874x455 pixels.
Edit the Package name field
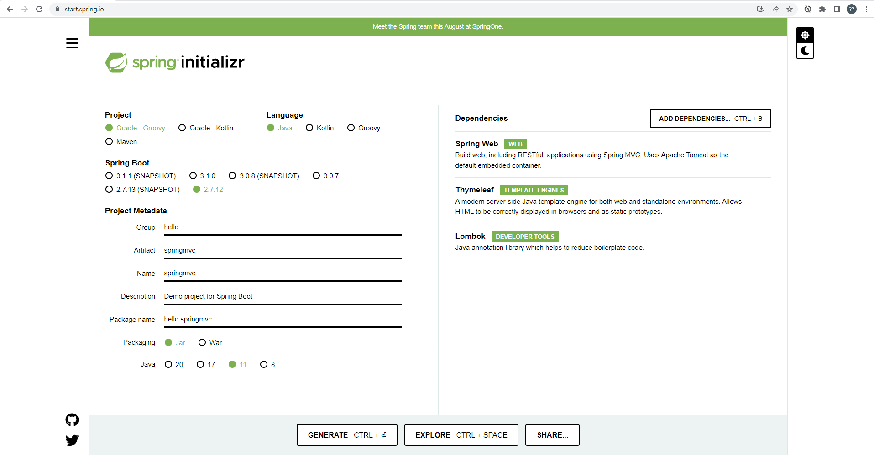coord(283,320)
